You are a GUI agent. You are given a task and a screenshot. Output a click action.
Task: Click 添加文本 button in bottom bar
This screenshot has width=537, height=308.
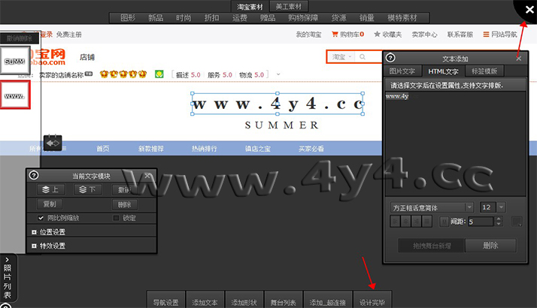[204, 303]
